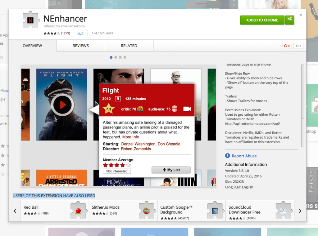318x236 pixels.
Task: Open the Fun category link
Action: pyautogui.click(x=80, y=33)
